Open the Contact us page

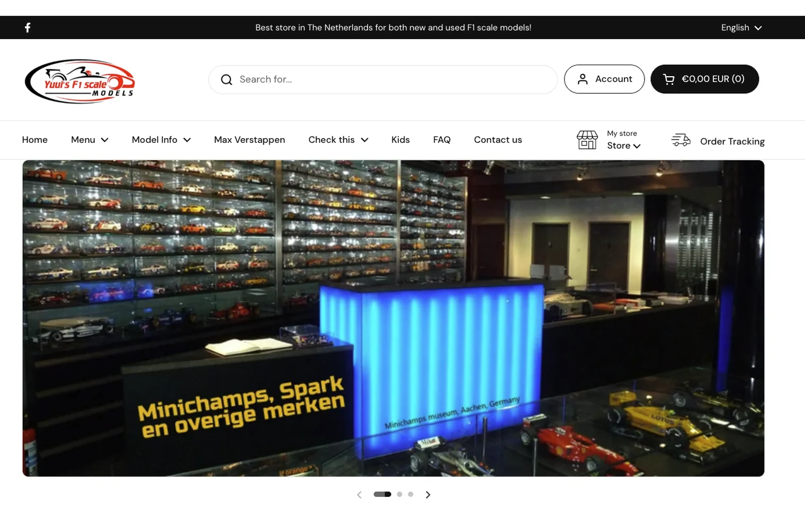[498, 140]
